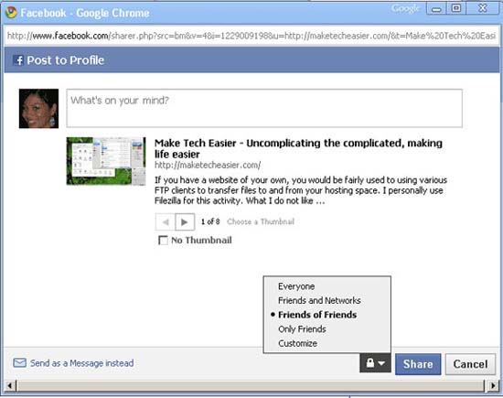This screenshot has width=503, height=398.
Task: Select Everyone privacy option
Action: coord(296,286)
